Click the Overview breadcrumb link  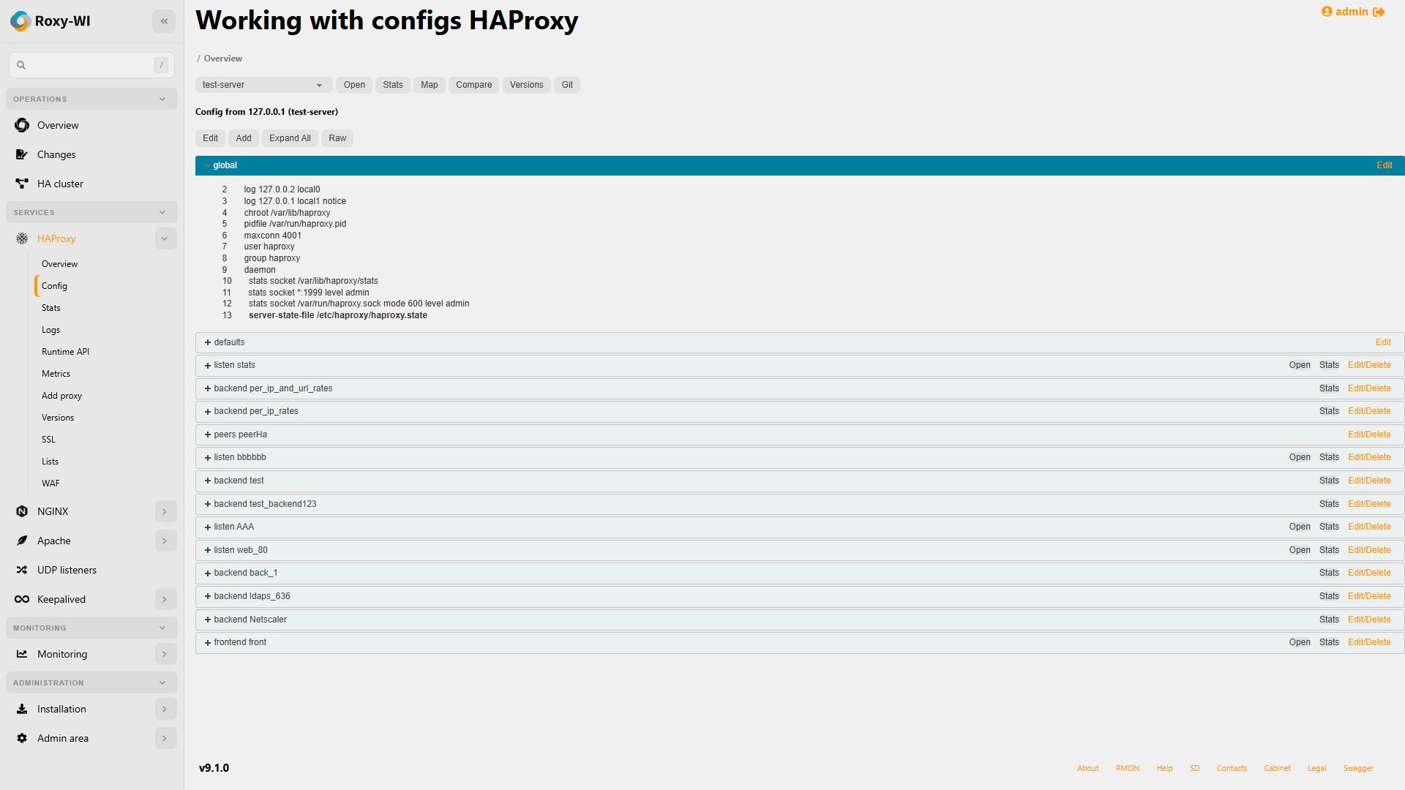(x=222, y=59)
